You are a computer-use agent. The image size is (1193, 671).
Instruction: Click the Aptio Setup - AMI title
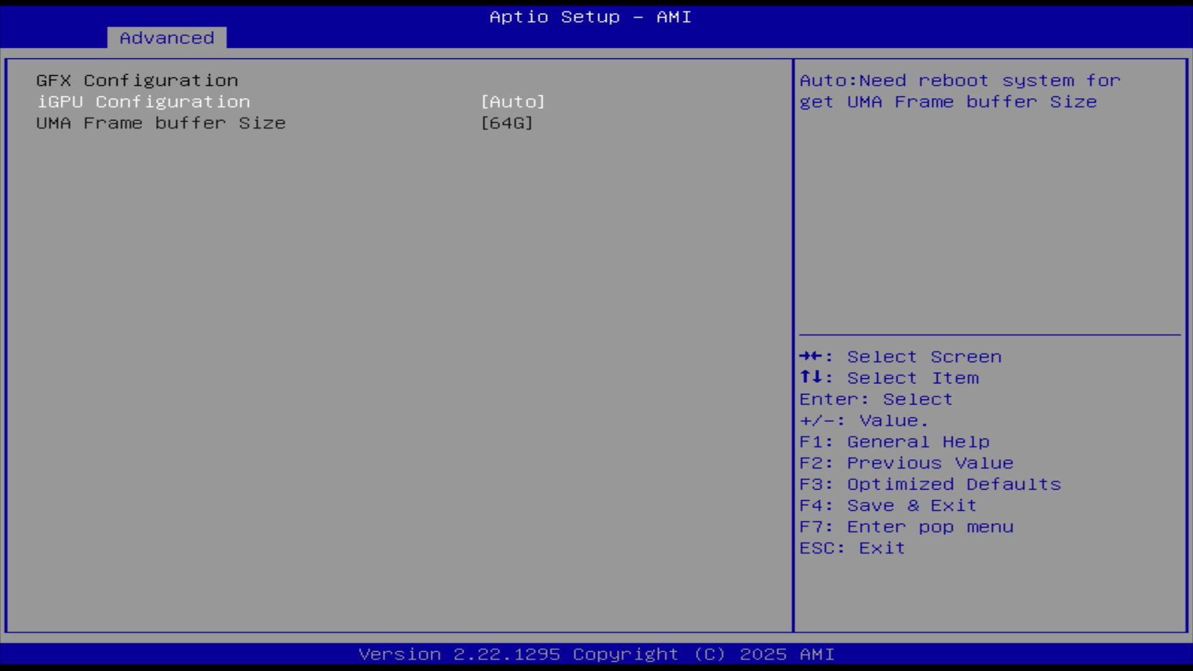[590, 17]
